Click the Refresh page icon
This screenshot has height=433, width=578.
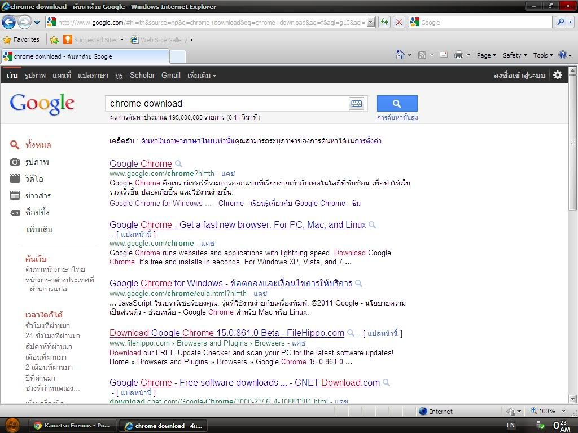click(x=384, y=23)
